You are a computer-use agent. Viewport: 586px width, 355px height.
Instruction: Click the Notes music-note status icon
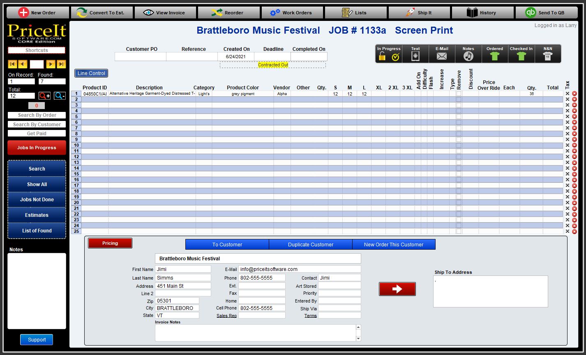pos(468,55)
